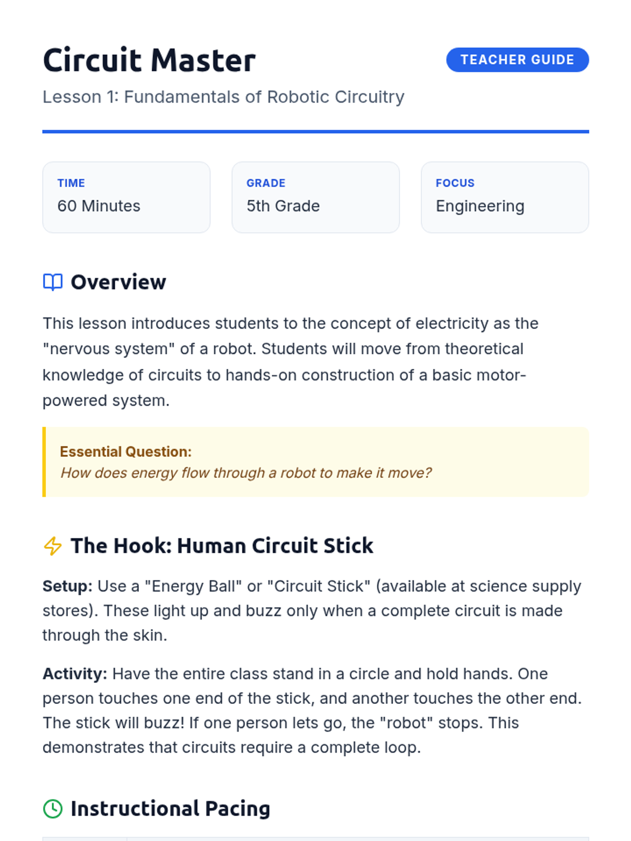The height and width of the screenshot is (841, 631).
Task: Click the bold Setup: label
Action: 67,586
